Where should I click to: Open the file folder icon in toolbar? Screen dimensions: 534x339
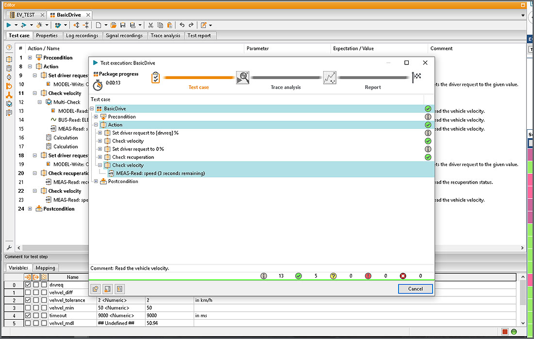(x=114, y=25)
